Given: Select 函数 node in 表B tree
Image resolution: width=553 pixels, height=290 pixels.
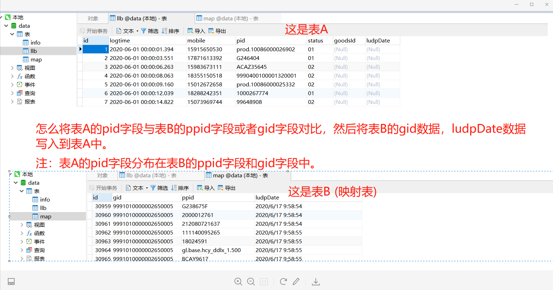Looking at the screenshot, I should click(x=36, y=233).
